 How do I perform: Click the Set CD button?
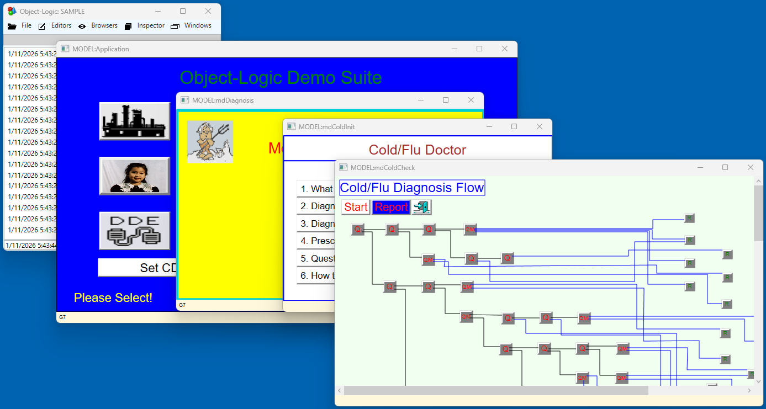coord(134,268)
